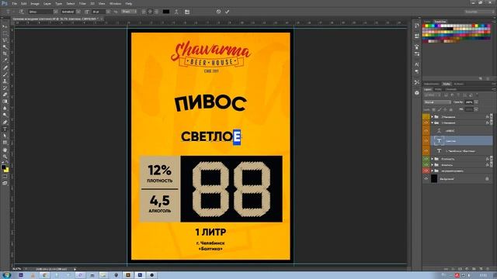Select the Move tool

[x=5, y=26]
